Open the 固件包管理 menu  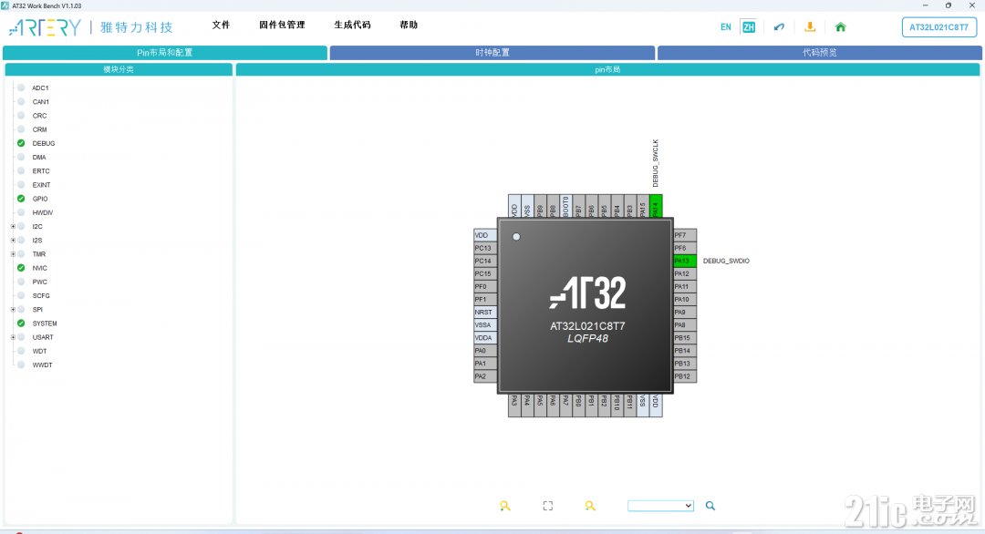pyautogui.click(x=282, y=26)
